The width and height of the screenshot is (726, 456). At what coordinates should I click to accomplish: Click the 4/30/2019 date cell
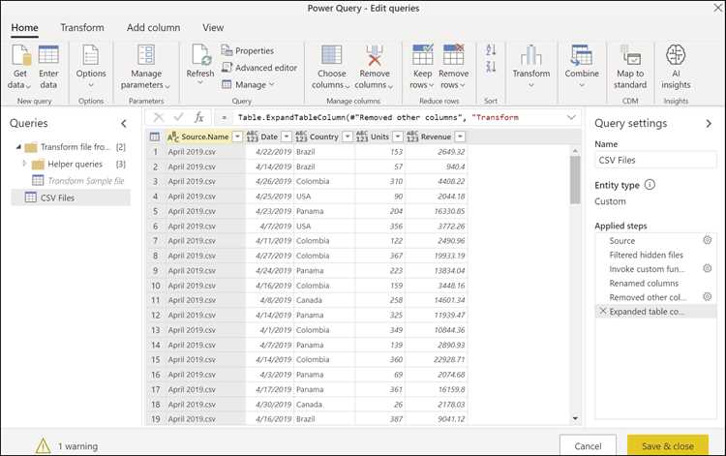click(x=270, y=404)
